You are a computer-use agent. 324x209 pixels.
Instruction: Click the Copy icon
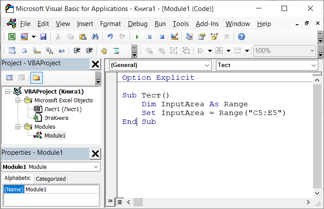70,37
